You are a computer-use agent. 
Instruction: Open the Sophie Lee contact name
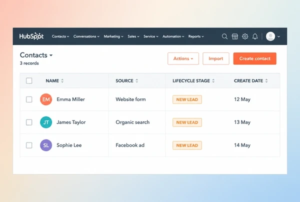(69, 145)
